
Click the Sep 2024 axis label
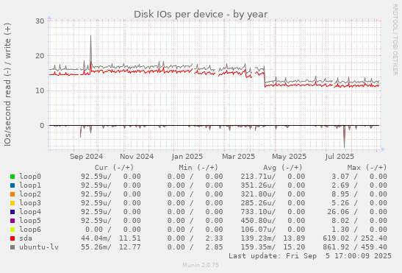[x=86, y=157]
